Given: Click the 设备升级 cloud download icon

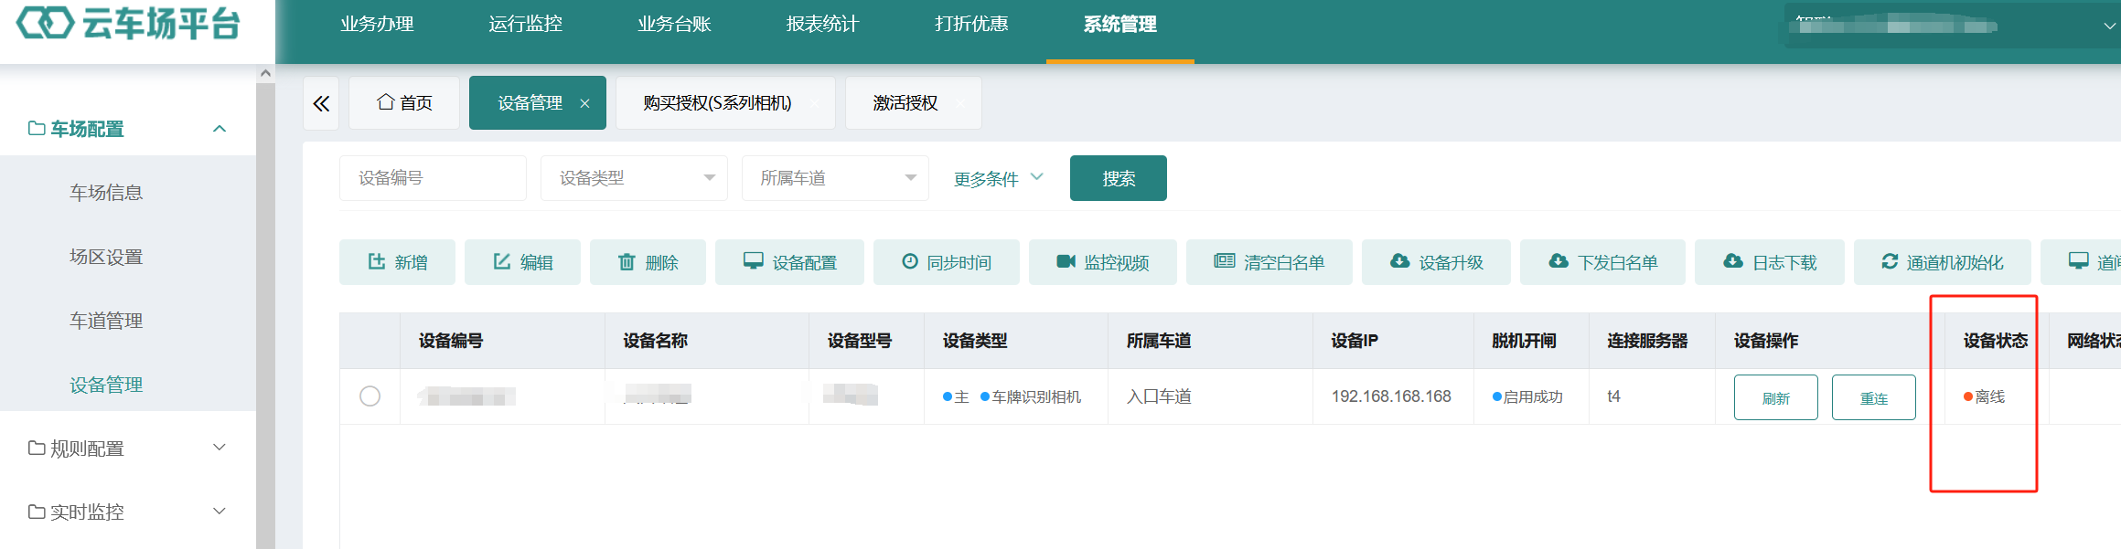Looking at the screenshot, I should pyautogui.click(x=1399, y=261).
